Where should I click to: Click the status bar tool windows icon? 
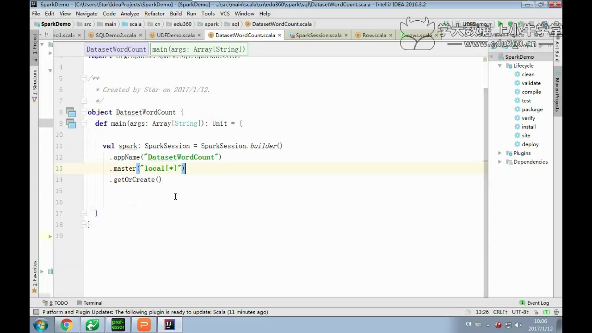[x=36, y=312]
